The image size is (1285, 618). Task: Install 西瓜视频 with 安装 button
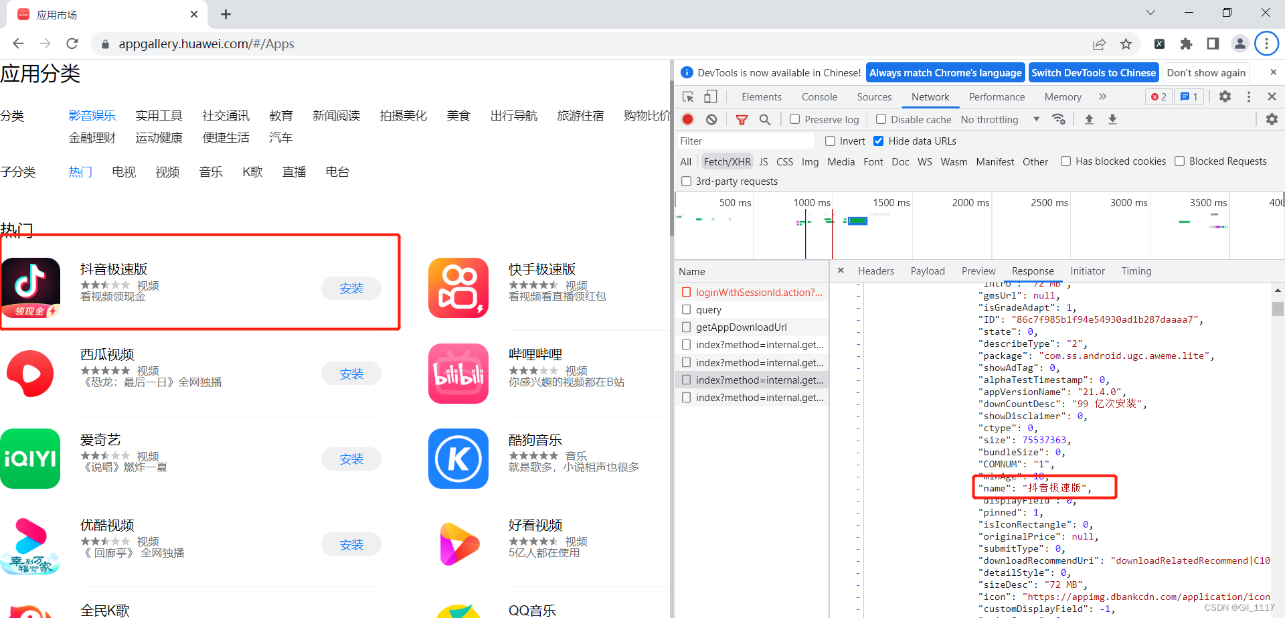351,374
